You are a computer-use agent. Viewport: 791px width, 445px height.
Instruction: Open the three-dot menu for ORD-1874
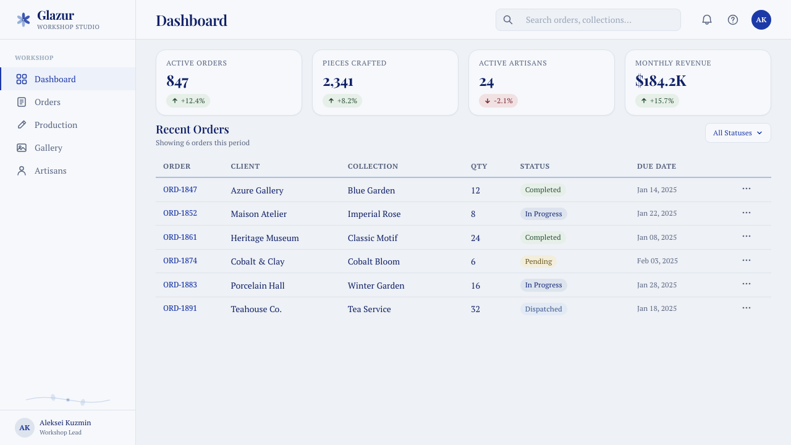click(747, 260)
